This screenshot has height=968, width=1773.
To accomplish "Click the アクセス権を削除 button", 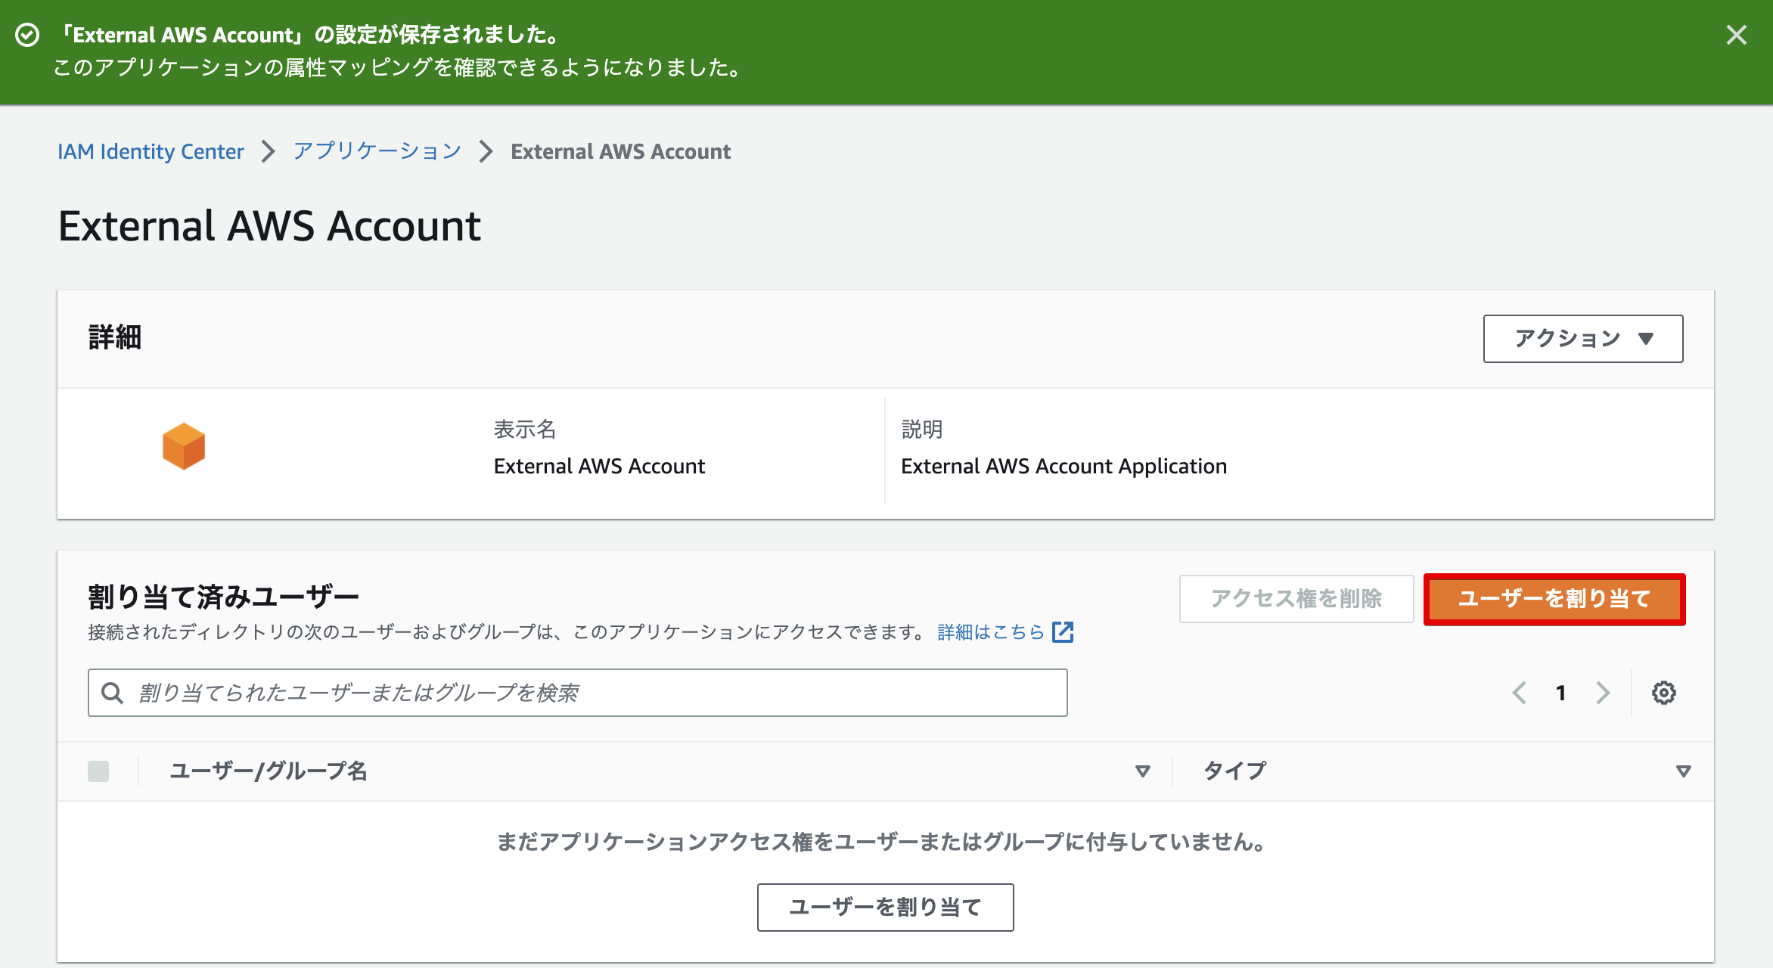I will tap(1296, 599).
